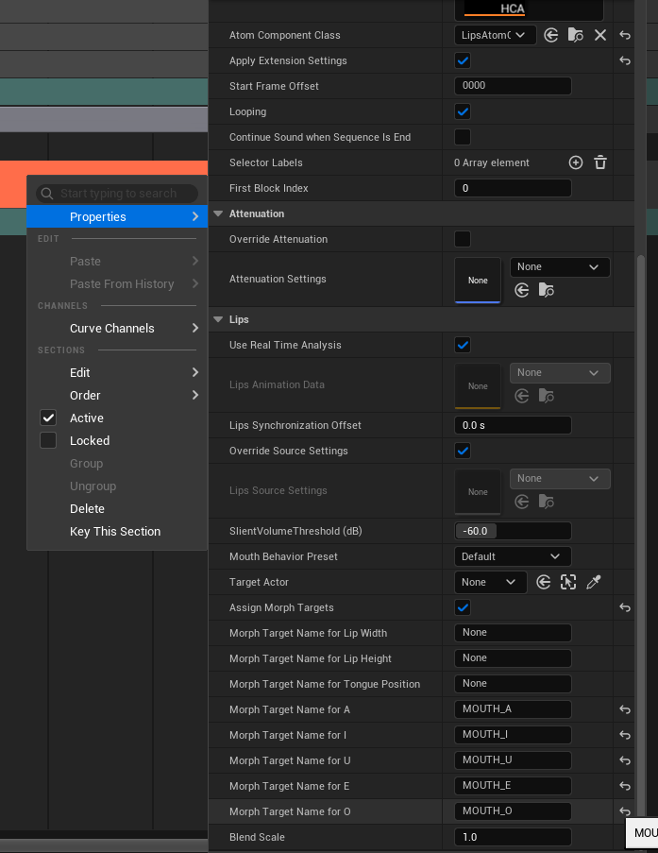Image resolution: width=658 pixels, height=853 pixels.
Task: Use selected asset for Atom Component Class
Action: click(551, 35)
